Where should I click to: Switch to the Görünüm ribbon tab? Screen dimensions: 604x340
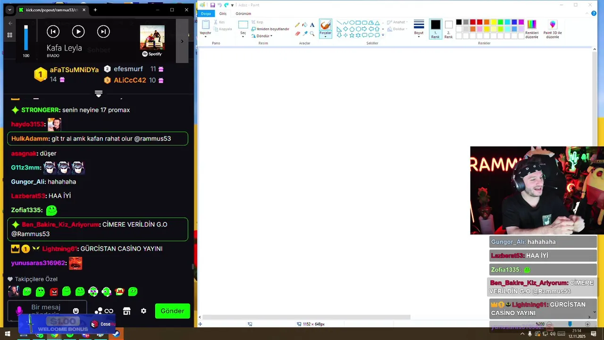click(243, 13)
